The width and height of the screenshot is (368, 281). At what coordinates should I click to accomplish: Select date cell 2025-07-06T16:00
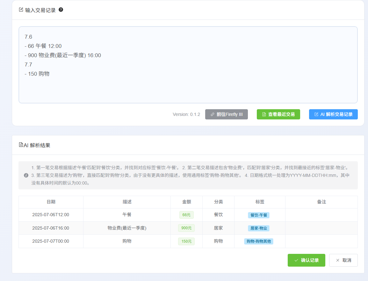tap(51, 228)
